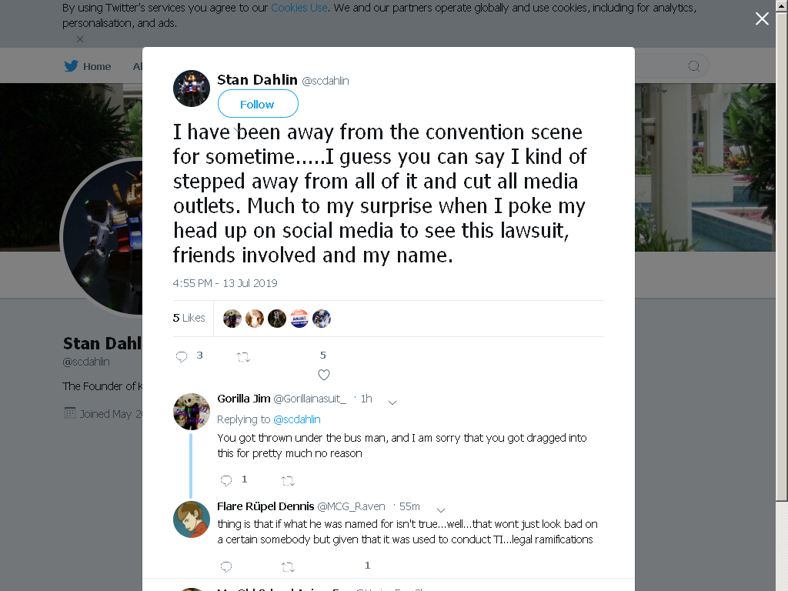Click the reply icon under Gorilla Jim's tweet
The width and height of the screenshot is (788, 591).
point(226,480)
